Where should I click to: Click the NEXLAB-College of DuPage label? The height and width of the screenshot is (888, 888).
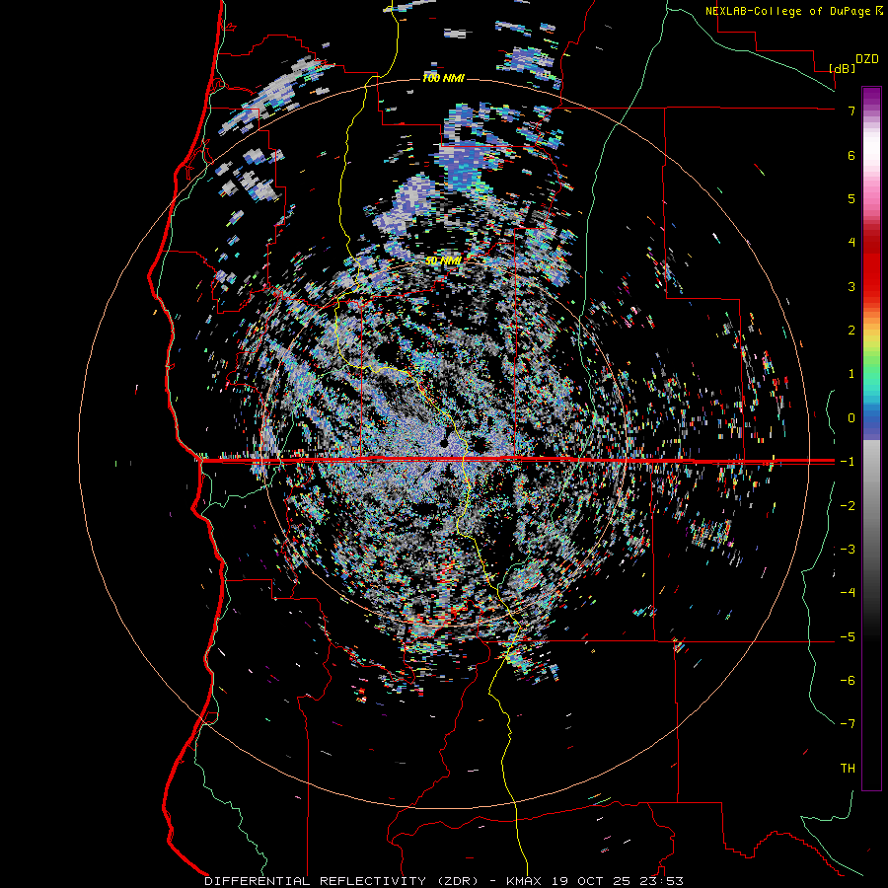coord(788,11)
